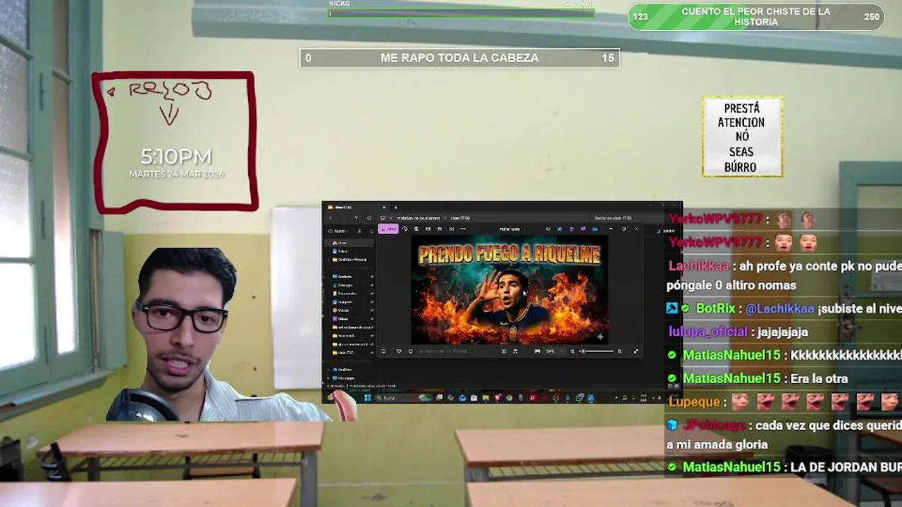Click the cut scissors icon in Explorer
Image resolution: width=902 pixels, height=507 pixels.
click(x=359, y=231)
